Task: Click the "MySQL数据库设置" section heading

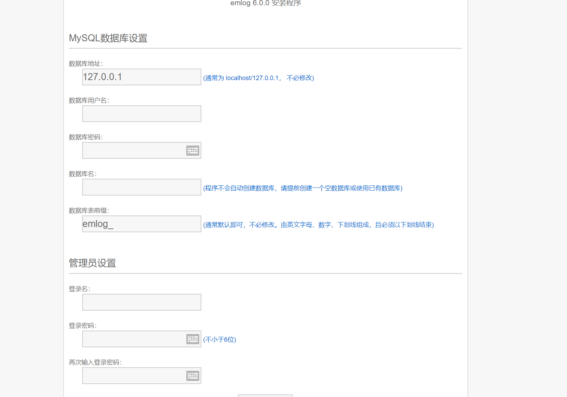Action: 108,38
